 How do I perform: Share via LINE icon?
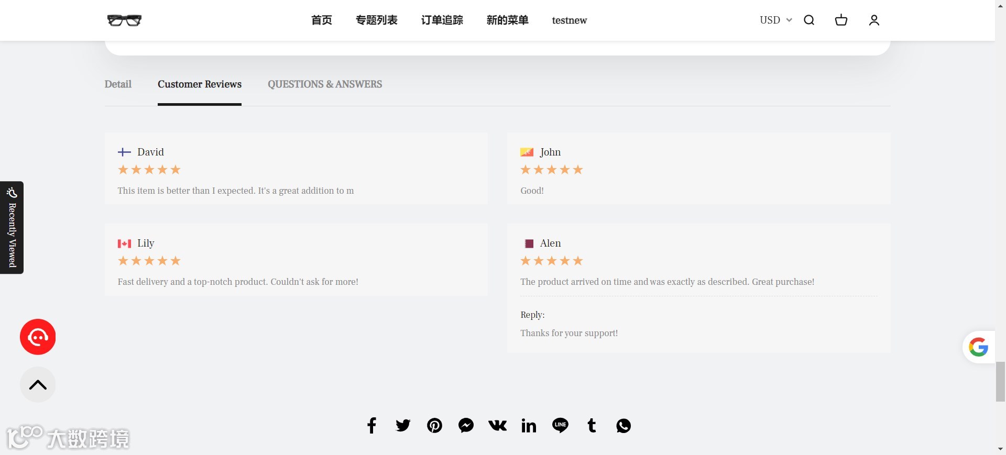click(560, 425)
